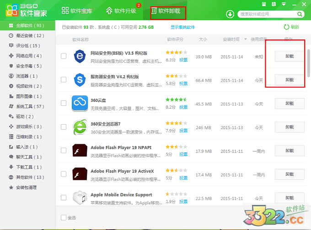
Task: Click star rating of 360安全浏览器7
Action: 177,123
